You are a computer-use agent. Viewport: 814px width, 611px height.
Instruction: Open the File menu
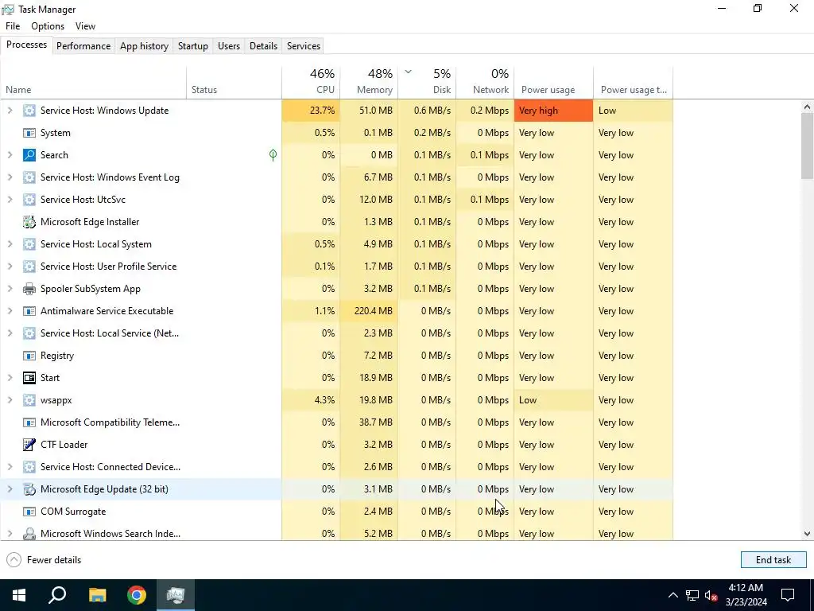coord(13,26)
